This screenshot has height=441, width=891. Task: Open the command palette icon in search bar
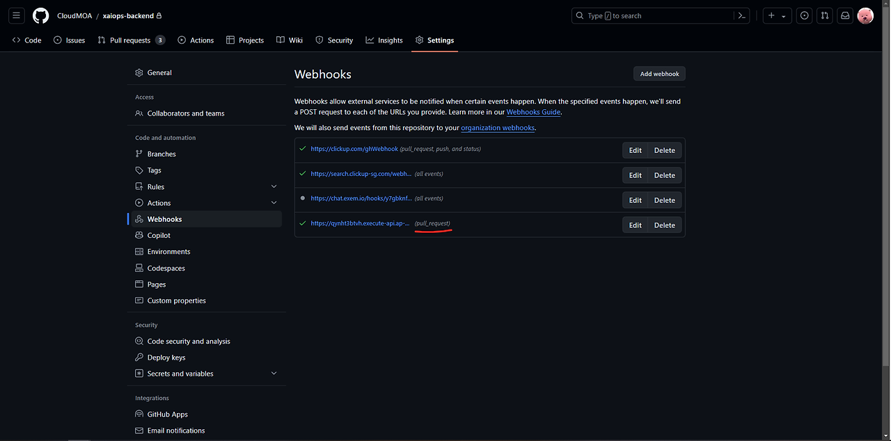click(x=743, y=15)
